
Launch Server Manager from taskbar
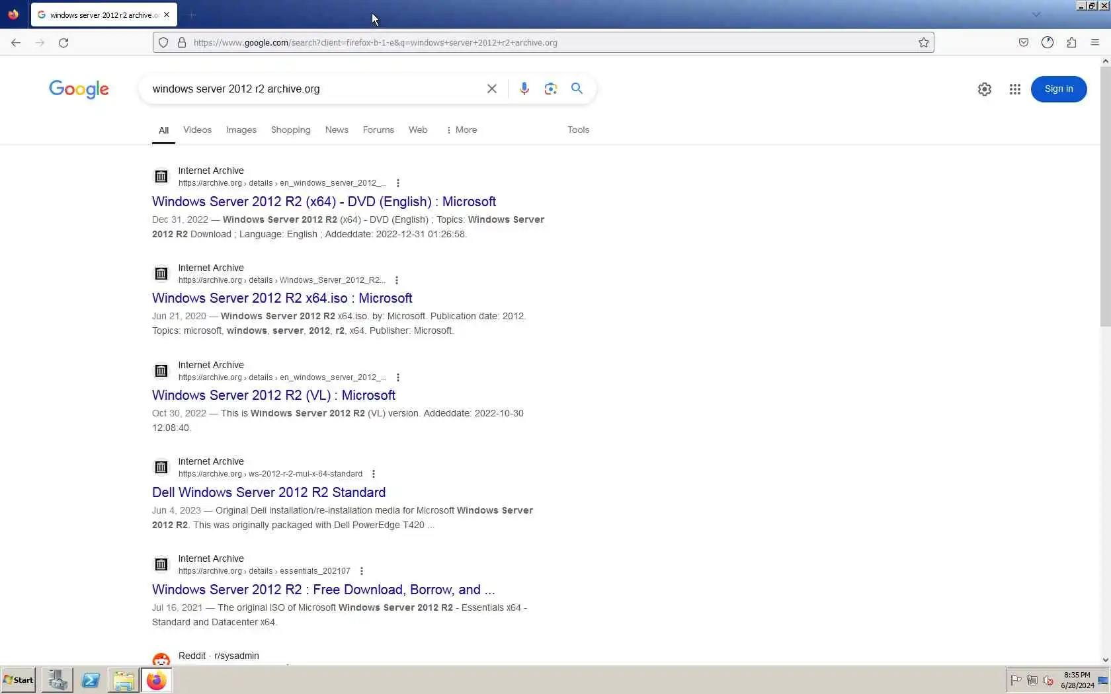(58, 680)
